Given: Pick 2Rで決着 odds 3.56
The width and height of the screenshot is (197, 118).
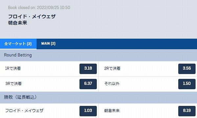Looking at the screenshot, I should (187, 69).
